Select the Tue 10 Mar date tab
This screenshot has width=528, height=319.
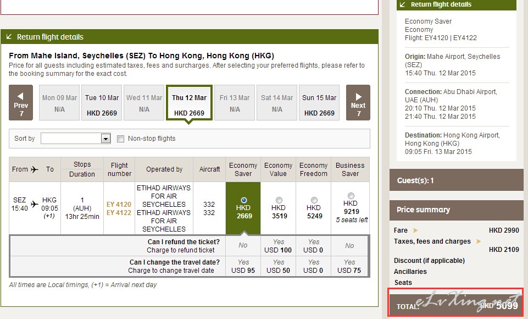[x=102, y=102]
